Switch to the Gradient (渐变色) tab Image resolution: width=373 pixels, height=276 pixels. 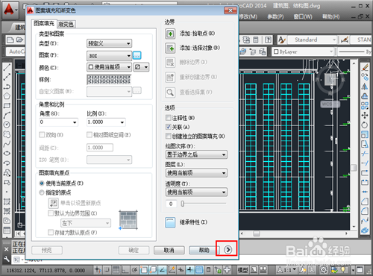coord(66,24)
